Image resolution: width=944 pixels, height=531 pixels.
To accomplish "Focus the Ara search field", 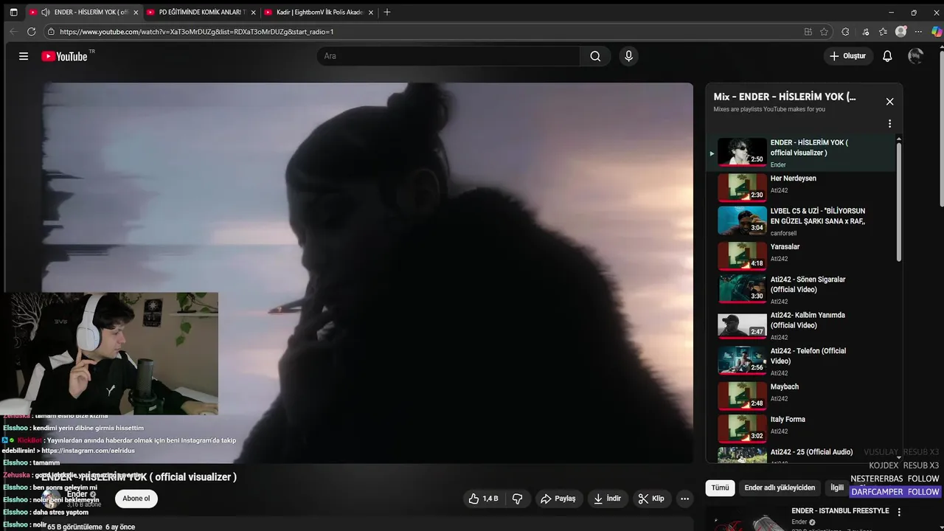I will [x=448, y=56].
